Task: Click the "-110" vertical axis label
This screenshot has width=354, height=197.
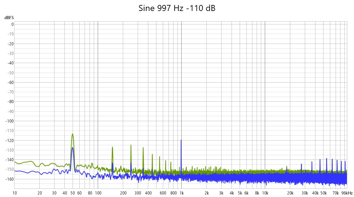Action: point(10,131)
